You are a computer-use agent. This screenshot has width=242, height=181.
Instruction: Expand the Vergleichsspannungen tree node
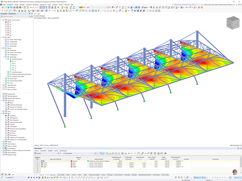[x=6, y=76]
